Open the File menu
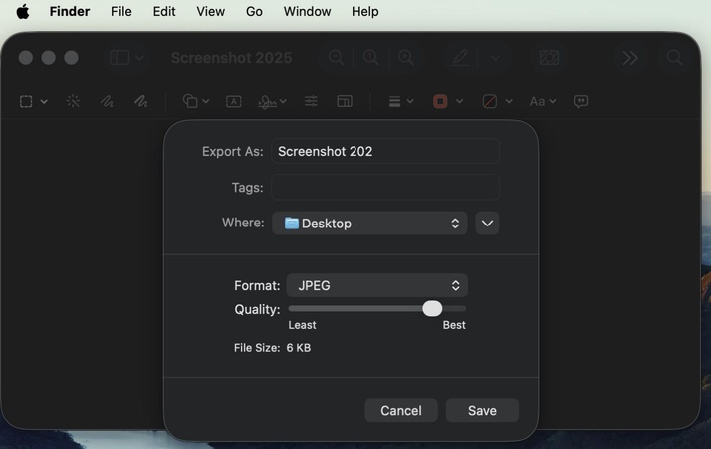The width and height of the screenshot is (711, 449). click(x=121, y=11)
